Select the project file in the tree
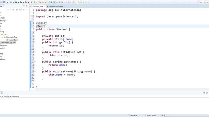Image resolution: width=209 pixels, height=117 pixels. click(x=3, y=48)
